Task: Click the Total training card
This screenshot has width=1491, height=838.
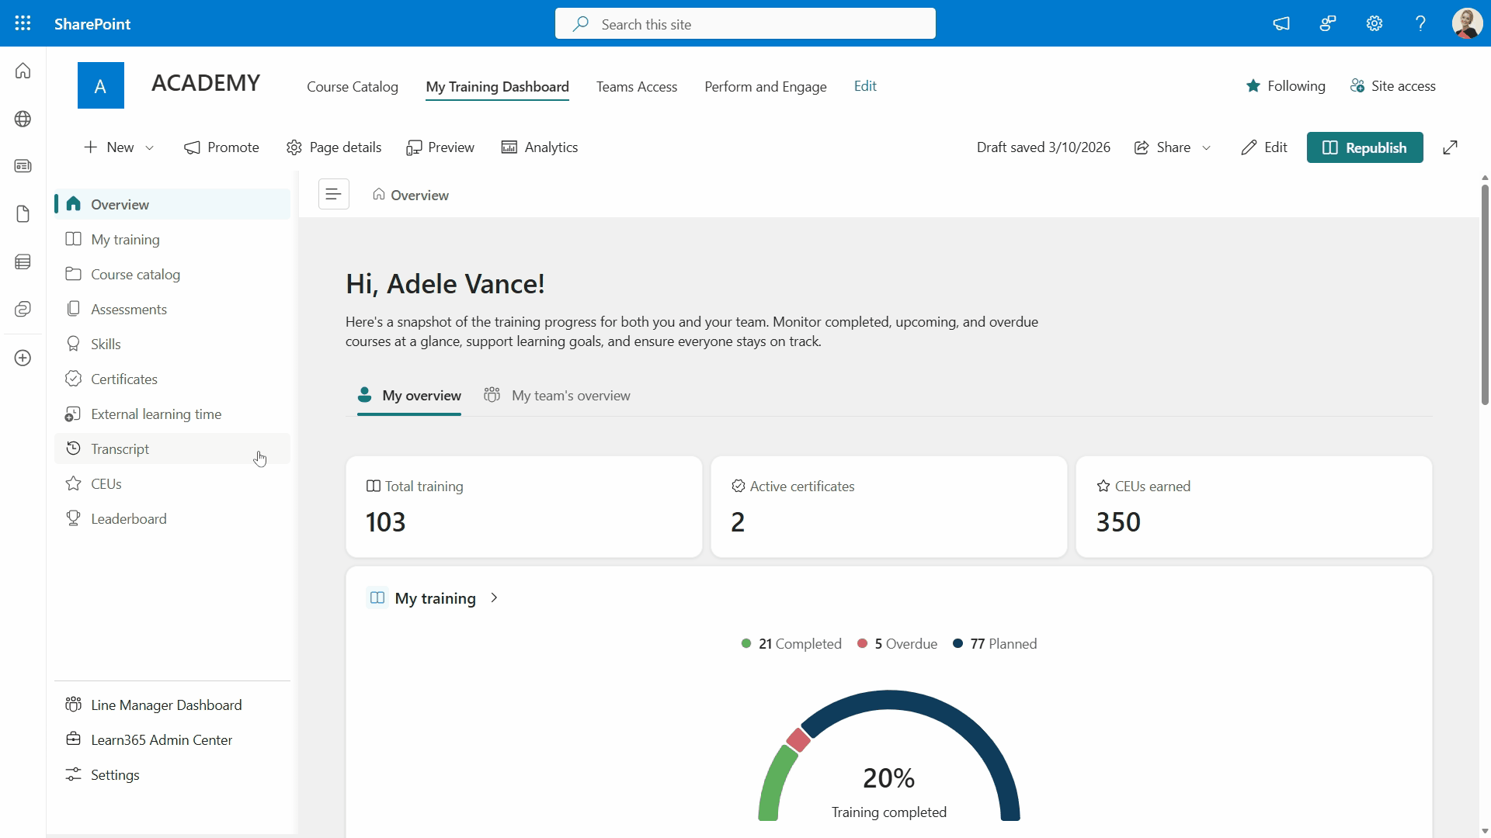Action: pyautogui.click(x=524, y=507)
